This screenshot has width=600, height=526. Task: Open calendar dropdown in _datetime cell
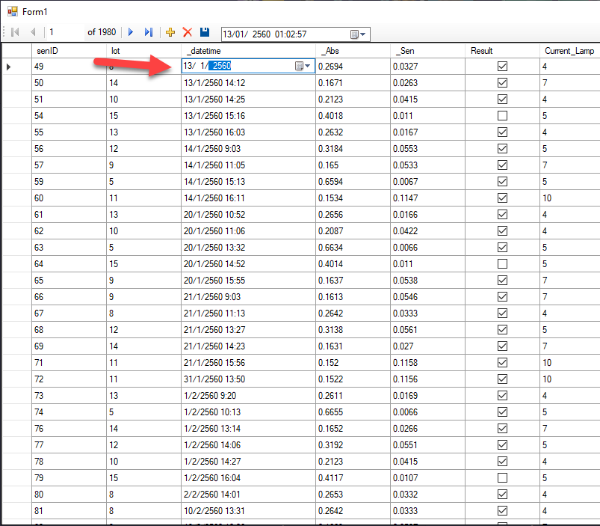click(x=302, y=67)
